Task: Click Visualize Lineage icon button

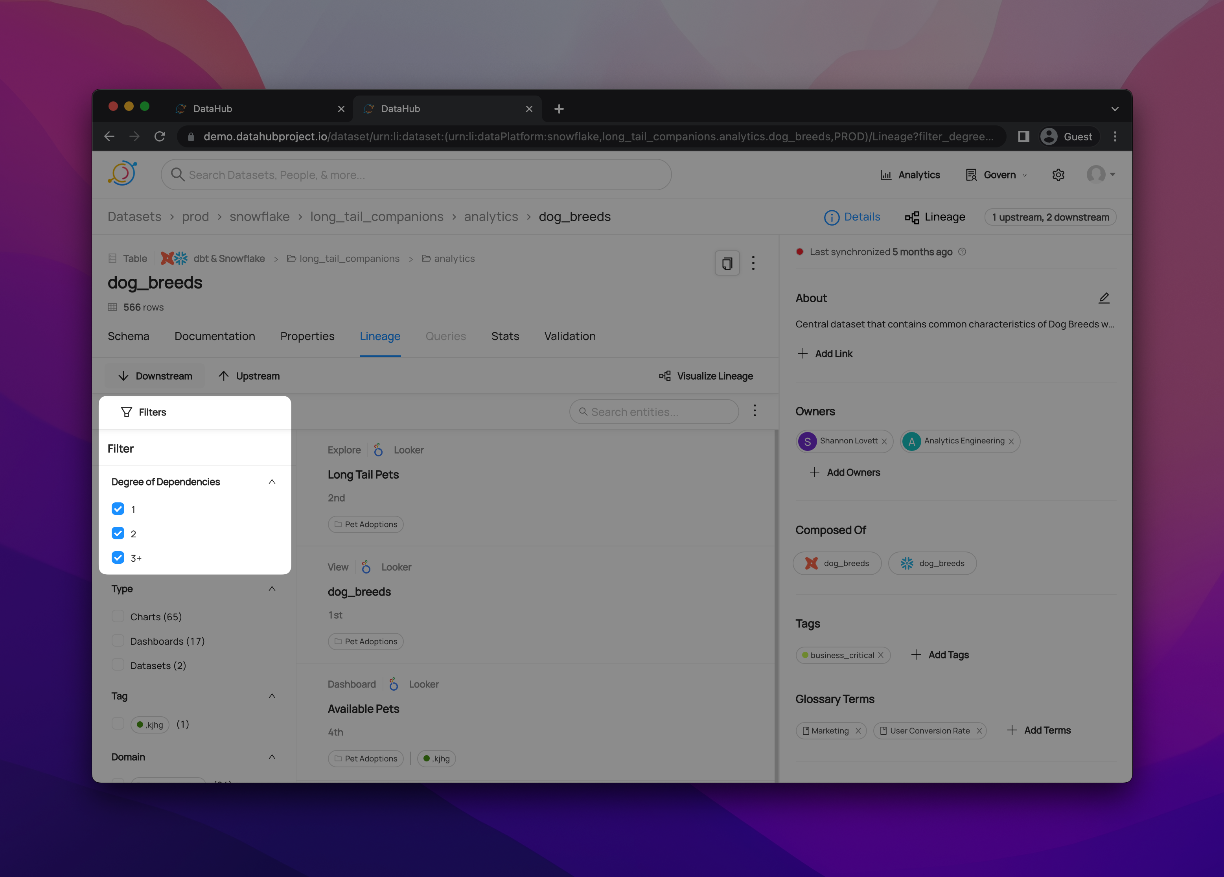Action: (706, 376)
